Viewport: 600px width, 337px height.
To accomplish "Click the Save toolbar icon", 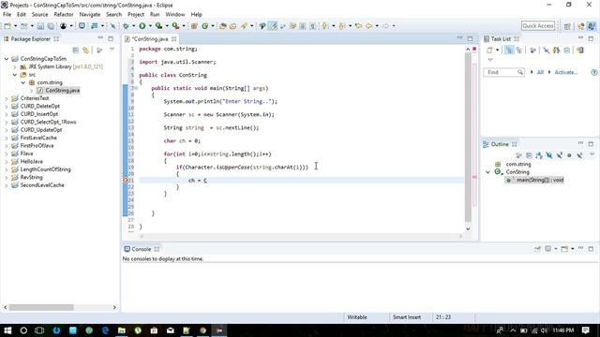I will click(x=40, y=26).
